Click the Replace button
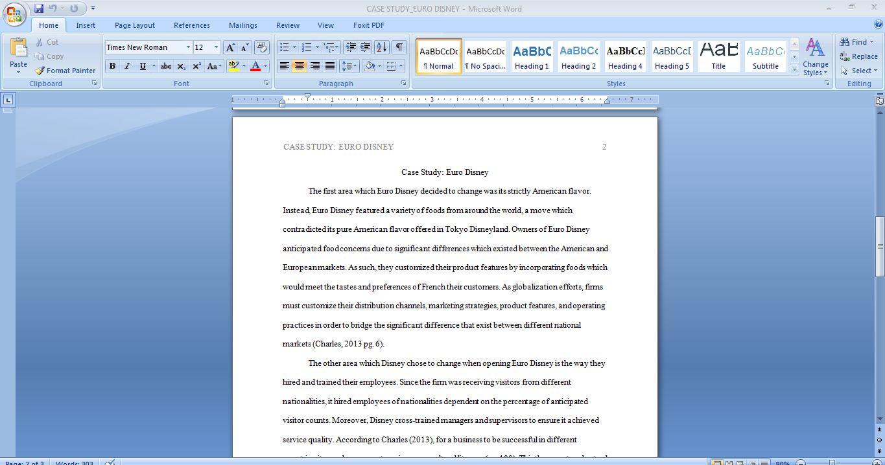 pos(860,56)
